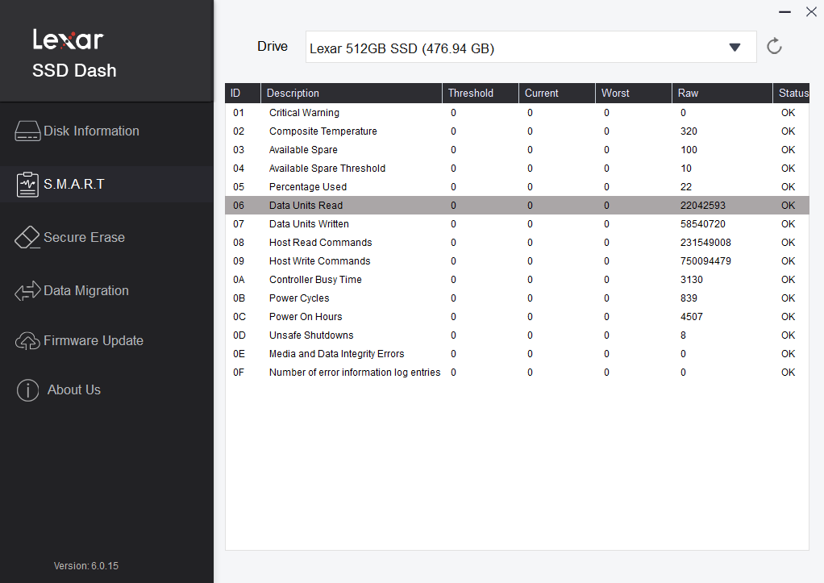824x583 pixels.
Task: Select the Available Spare Threshold row
Action: tap(517, 169)
